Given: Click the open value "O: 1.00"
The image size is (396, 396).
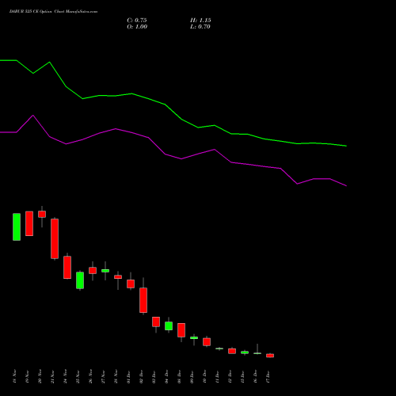Looking at the screenshot, I should pos(137,27).
